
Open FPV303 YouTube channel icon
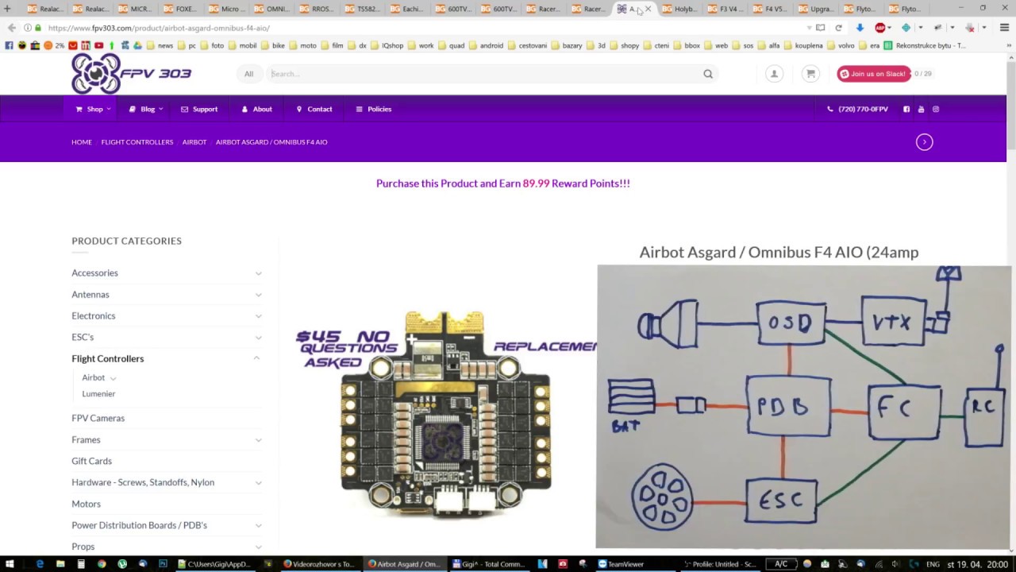921,109
